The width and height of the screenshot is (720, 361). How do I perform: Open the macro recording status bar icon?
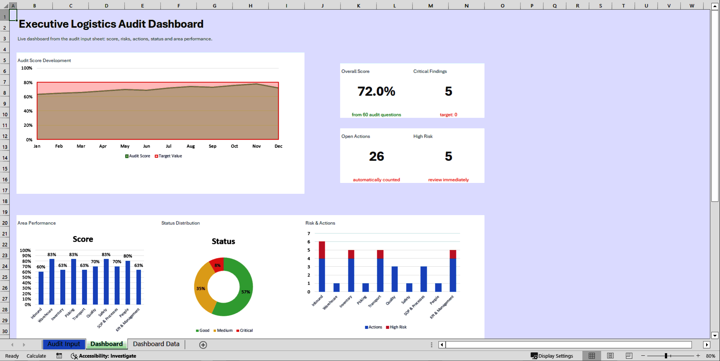tap(59, 356)
